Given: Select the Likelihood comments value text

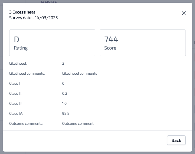Looking at the screenshot, I should coord(80,73).
